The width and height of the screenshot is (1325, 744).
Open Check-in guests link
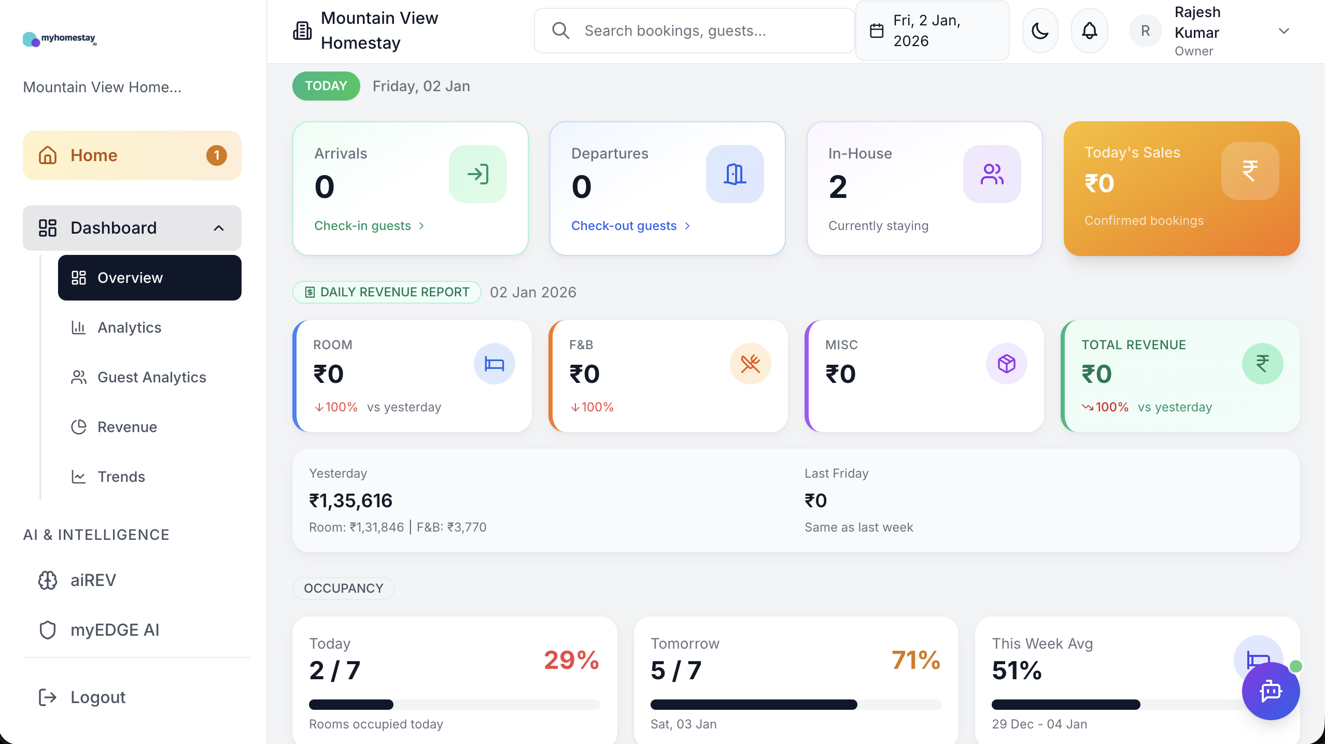click(x=369, y=225)
